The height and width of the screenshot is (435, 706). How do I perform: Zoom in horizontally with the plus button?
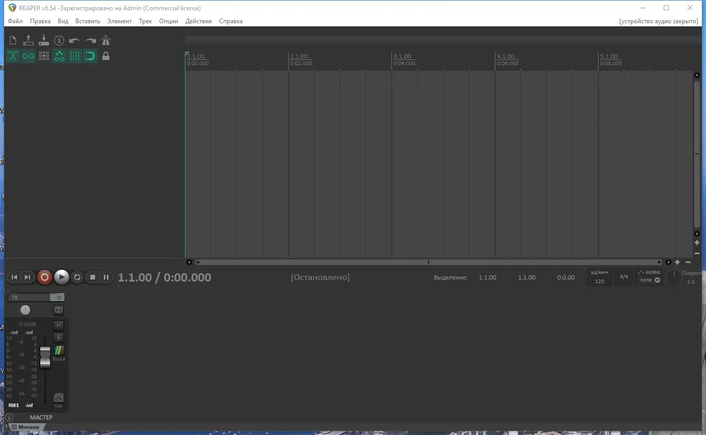tap(678, 262)
